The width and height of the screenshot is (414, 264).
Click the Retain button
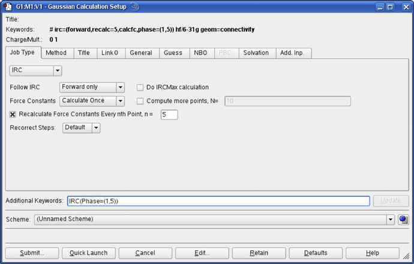pyautogui.click(x=259, y=253)
